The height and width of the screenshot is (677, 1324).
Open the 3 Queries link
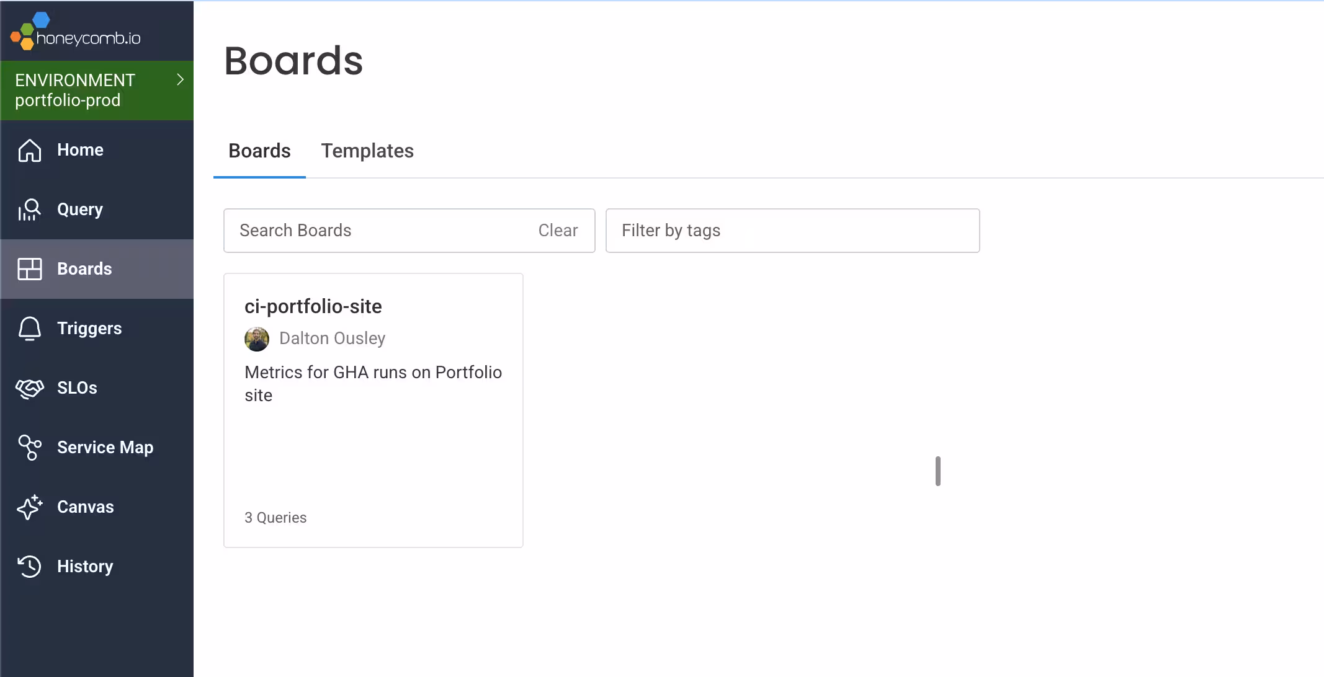(275, 517)
